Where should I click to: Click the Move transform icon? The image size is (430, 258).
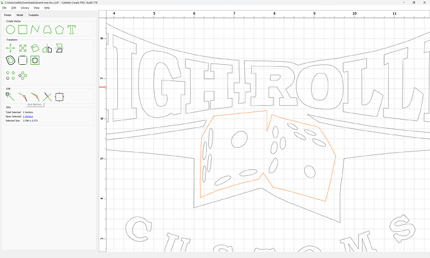point(11,48)
